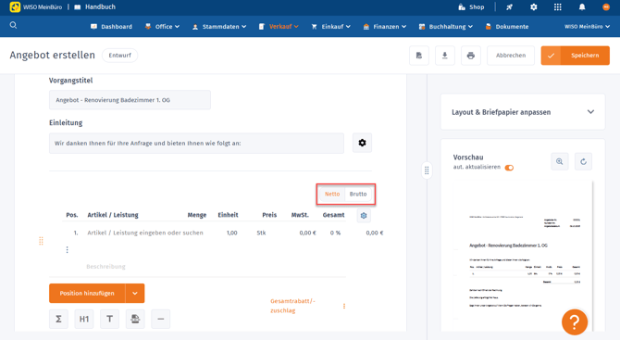The width and height of the screenshot is (620, 340).
Task: Open the Handbuch link
Action: pyautogui.click(x=95, y=6)
